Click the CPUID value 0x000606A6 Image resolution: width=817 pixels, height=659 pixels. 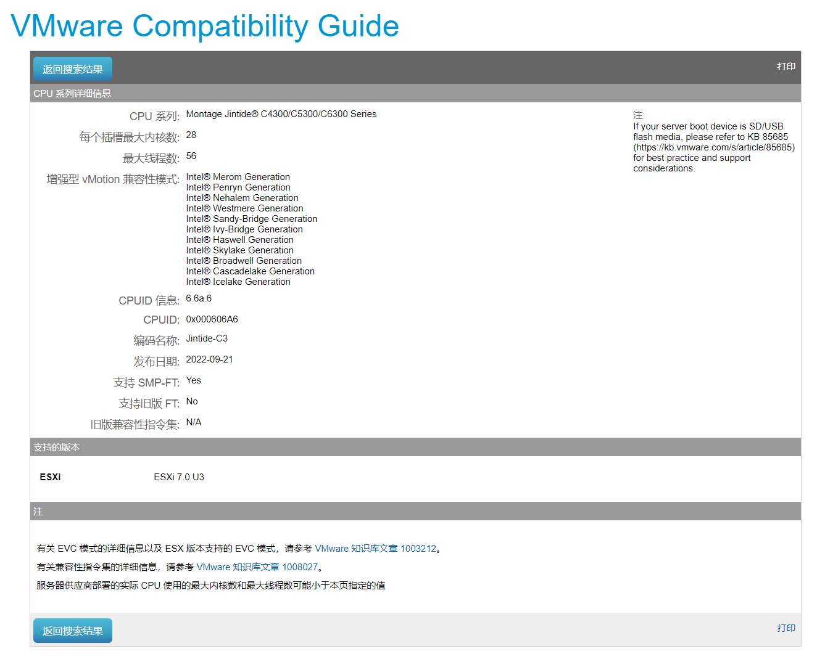[x=212, y=319]
